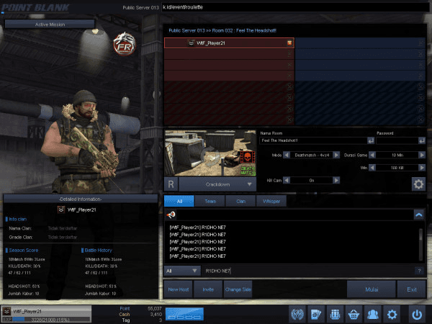Click the chat log scrollbar
The height and width of the screenshot is (324, 432).
420,244
